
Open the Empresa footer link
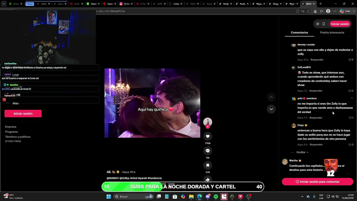(11, 127)
